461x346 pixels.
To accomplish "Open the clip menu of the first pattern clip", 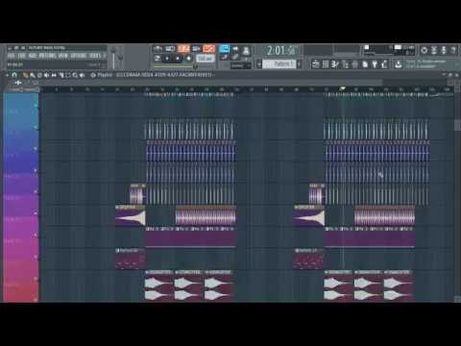I will click(117, 251).
